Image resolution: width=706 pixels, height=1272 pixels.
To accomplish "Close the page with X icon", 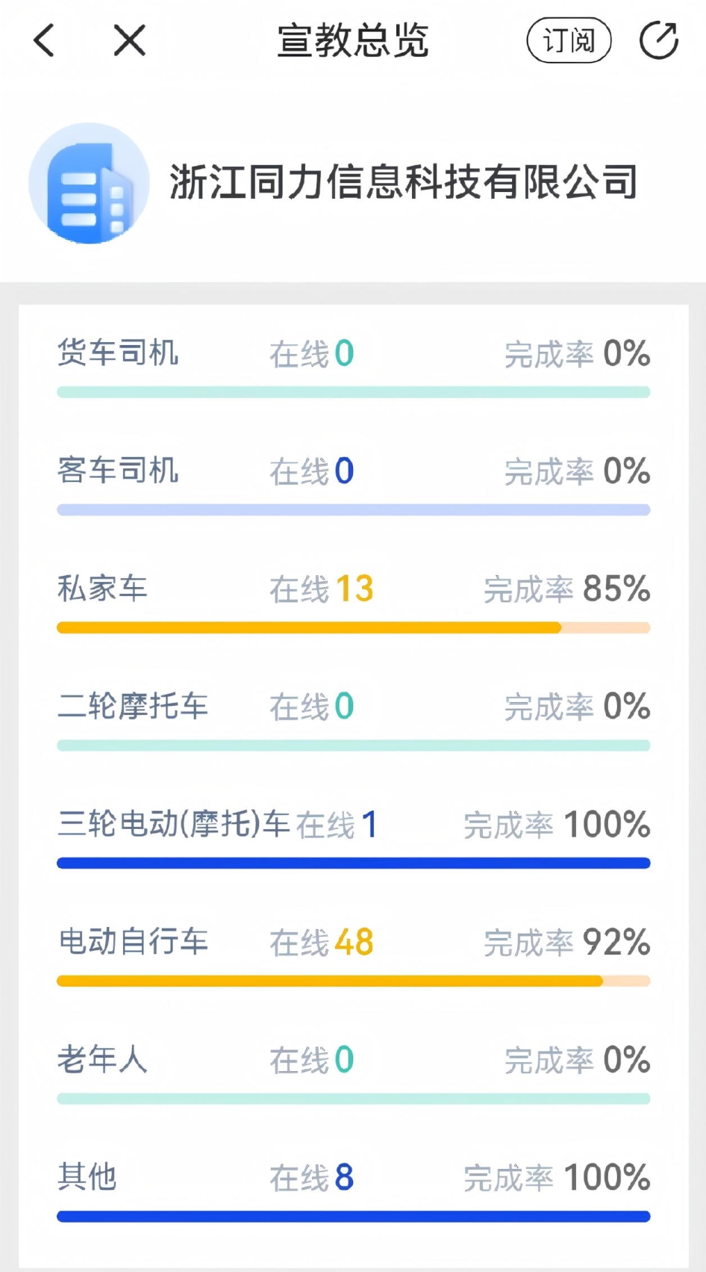I will tap(129, 40).
